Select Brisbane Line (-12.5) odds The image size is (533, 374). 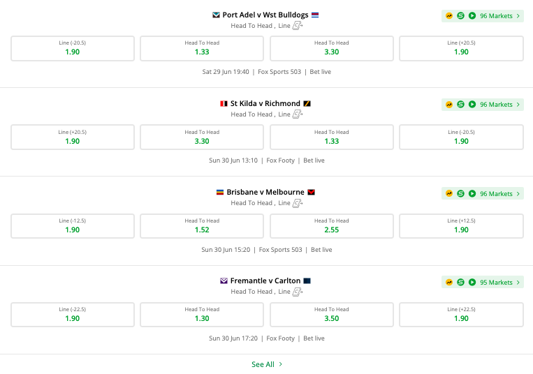click(x=73, y=226)
